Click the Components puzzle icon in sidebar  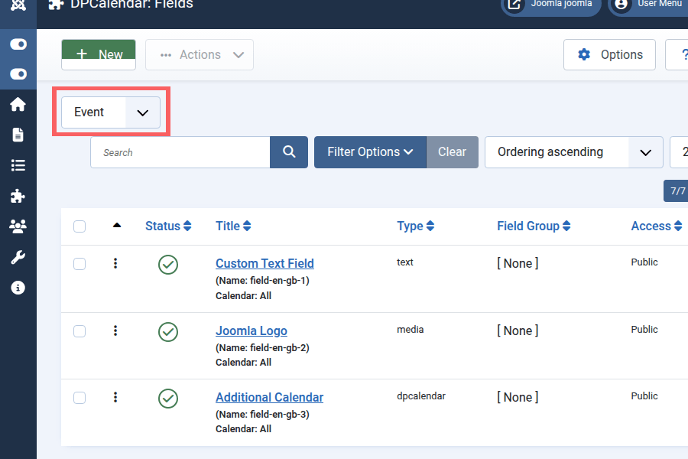click(18, 196)
